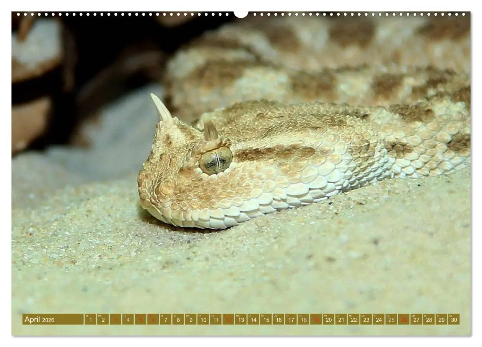
Task: Click the red Sunday date 12
Action: click(228, 319)
